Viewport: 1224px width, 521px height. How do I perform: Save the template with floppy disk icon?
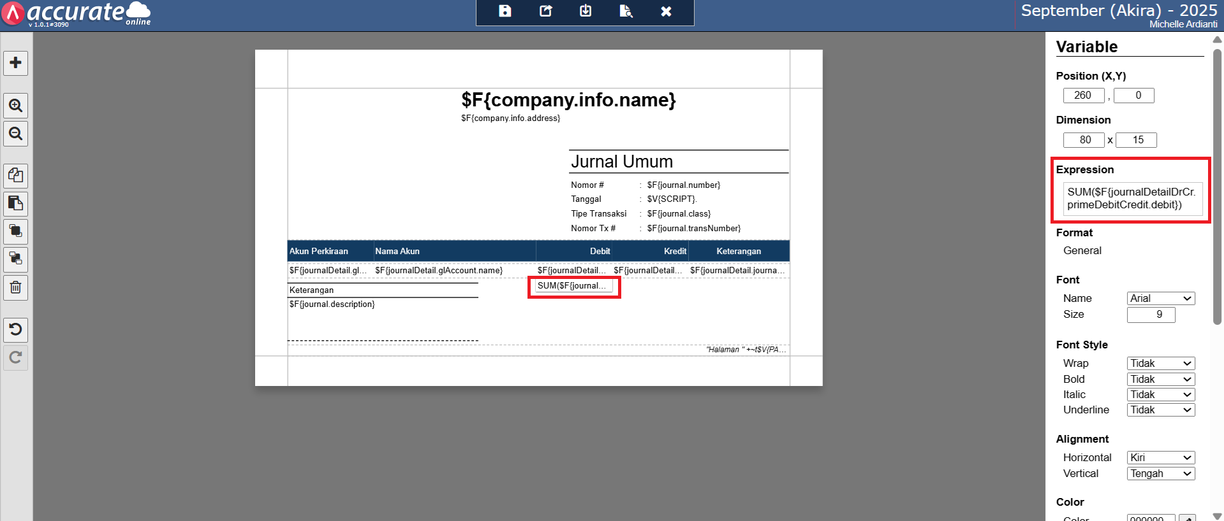coord(505,11)
